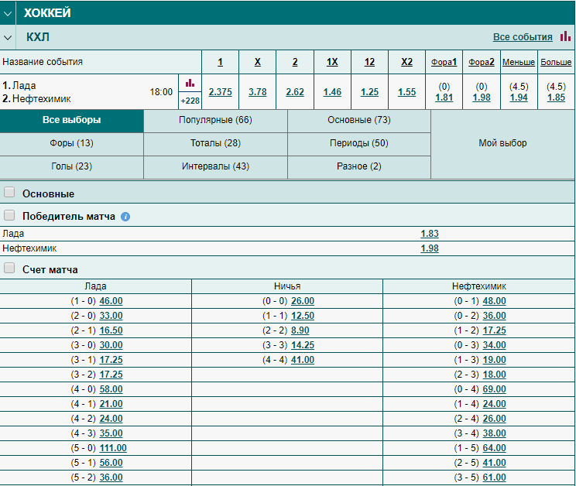Open the Форы (13) tab
Screen dimensions: 576x486
tap(72, 143)
